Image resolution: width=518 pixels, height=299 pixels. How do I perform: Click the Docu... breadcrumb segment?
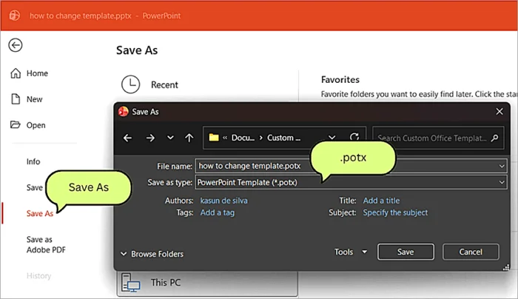[x=243, y=138]
